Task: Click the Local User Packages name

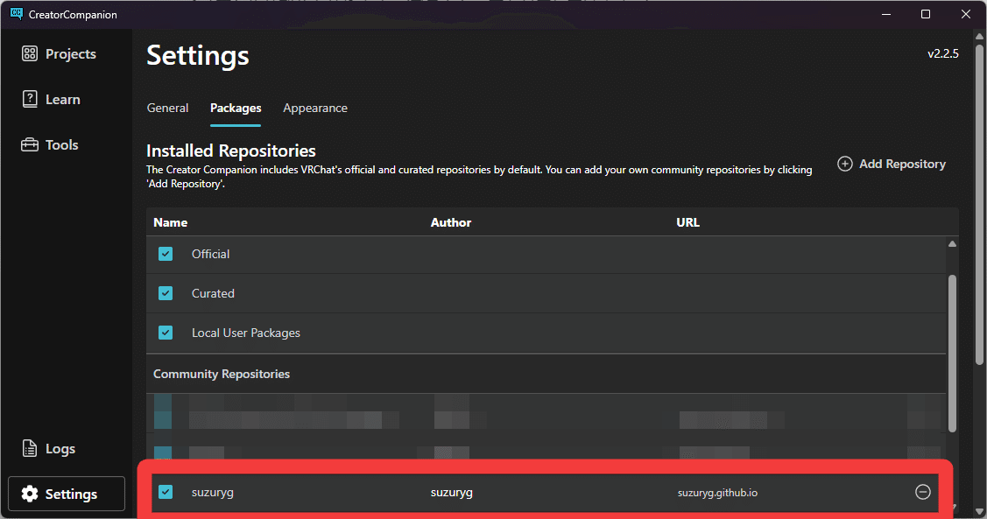Action: click(x=246, y=333)
